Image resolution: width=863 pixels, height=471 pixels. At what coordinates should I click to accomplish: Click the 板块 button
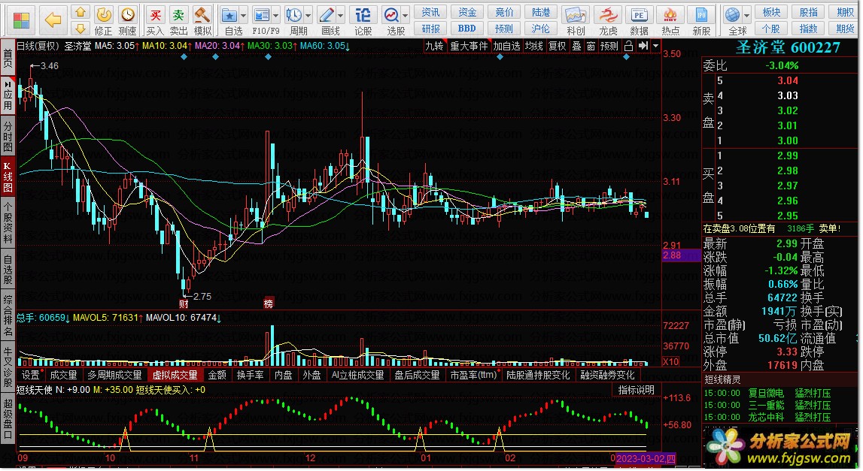[771, 12]
